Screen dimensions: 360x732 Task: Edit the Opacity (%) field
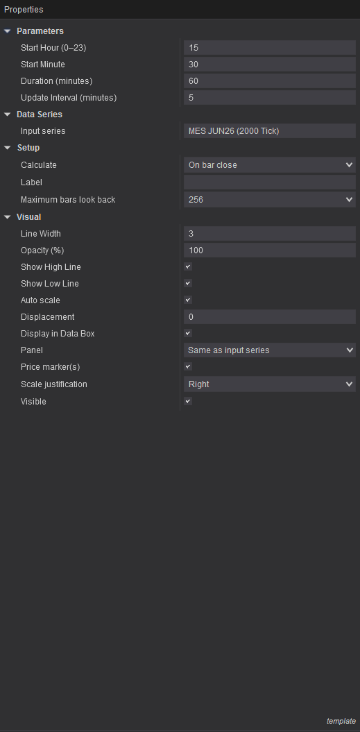(270, 250)
